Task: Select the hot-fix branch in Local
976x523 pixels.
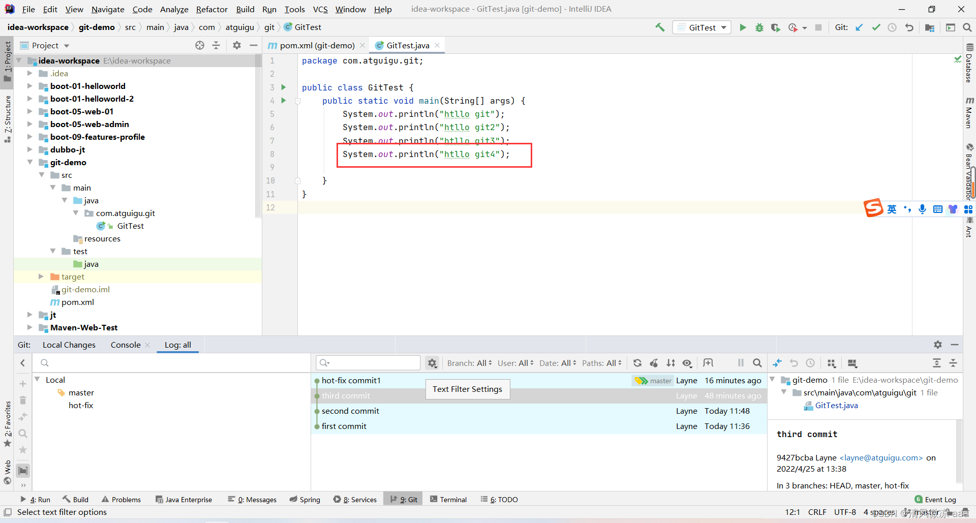Action: coord(81,405)
